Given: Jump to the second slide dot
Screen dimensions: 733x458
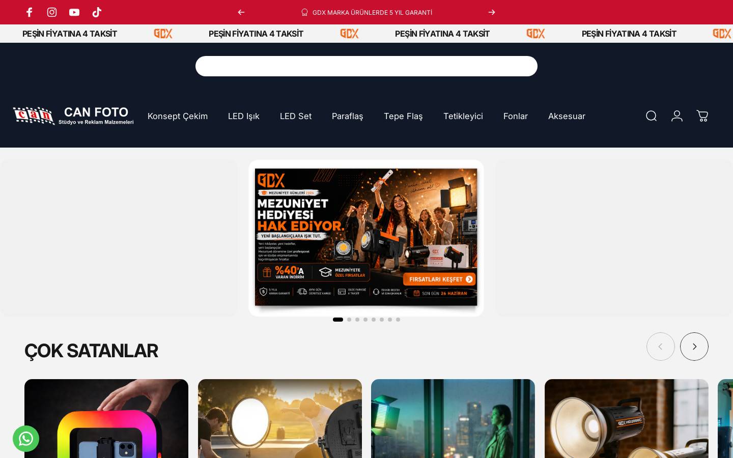Looking at the screenshot, I should tap(349, 320).
